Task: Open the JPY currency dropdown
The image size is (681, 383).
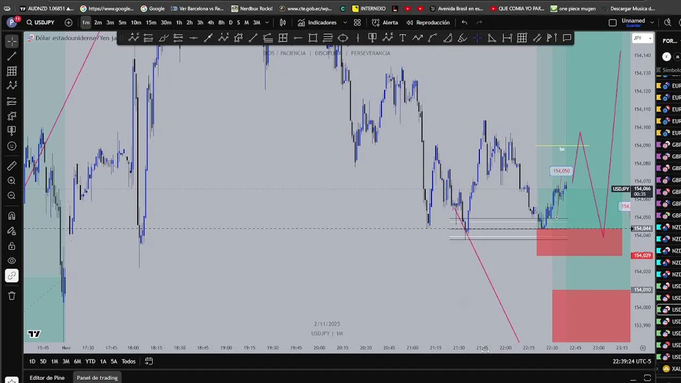Action: coord(642,38)
